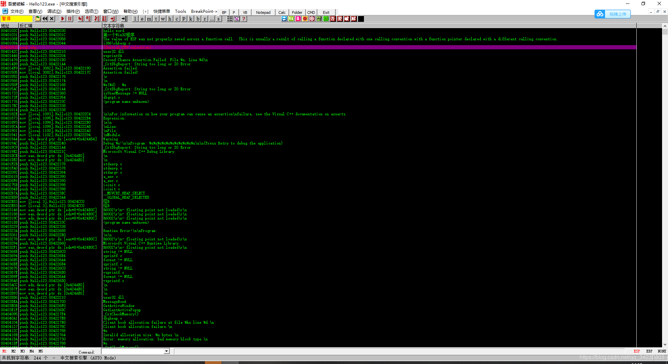Click the CMD quick button
This screenshot has height=364, width=668.
pos(311,13)
